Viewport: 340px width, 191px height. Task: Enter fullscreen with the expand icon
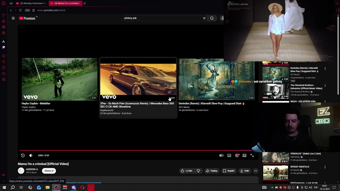tap(252, 155)
